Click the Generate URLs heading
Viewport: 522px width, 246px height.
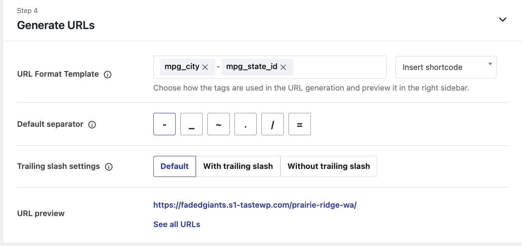(56, 25)
